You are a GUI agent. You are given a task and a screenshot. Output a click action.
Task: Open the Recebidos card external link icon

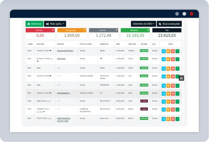148,30
